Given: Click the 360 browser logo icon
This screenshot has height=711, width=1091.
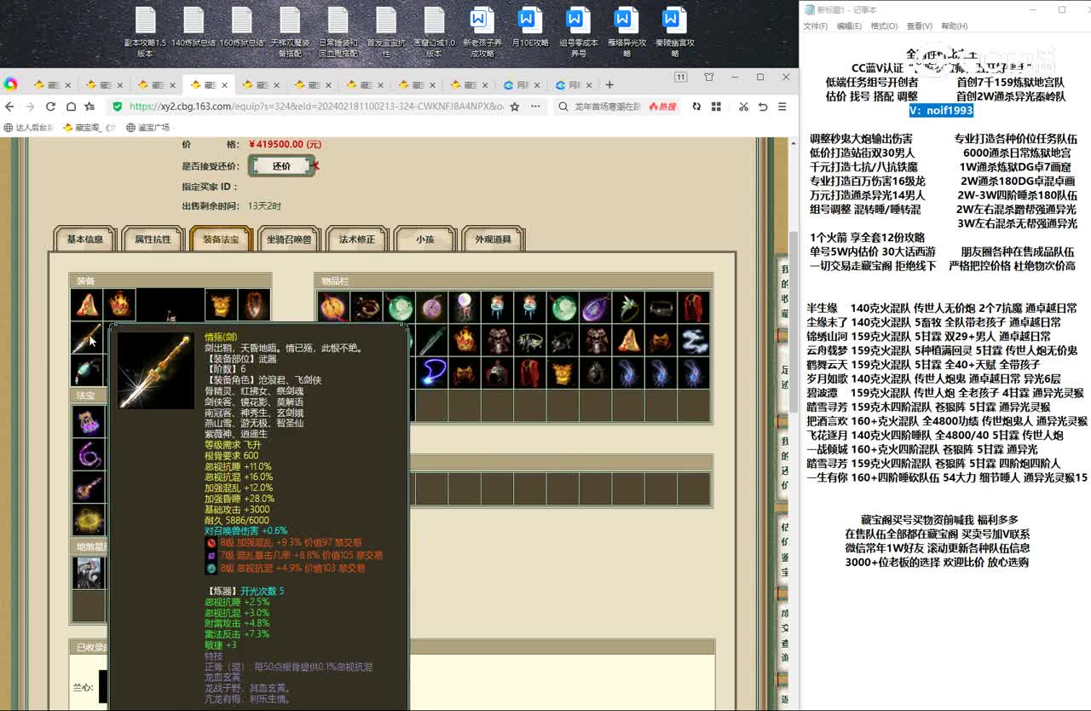Looking at the screenshot, I should pyautogui.click(x=10, y=84).
